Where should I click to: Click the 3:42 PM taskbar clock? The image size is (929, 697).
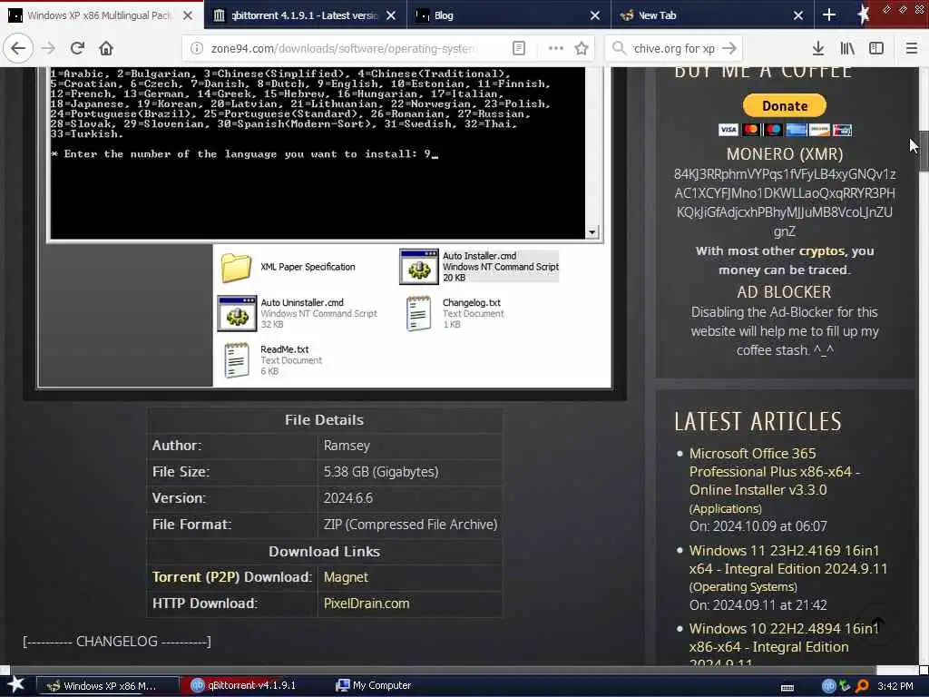pyautogui.click(x=895, y=686)
